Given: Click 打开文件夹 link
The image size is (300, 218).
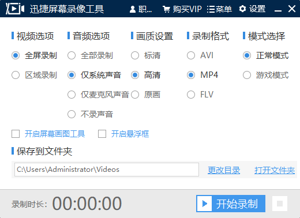Looking at the screenshot, I should tap(275, 170).
